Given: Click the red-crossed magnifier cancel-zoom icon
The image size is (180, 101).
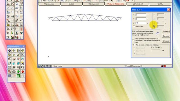Looking at the screenshot, I should [10, 72].
